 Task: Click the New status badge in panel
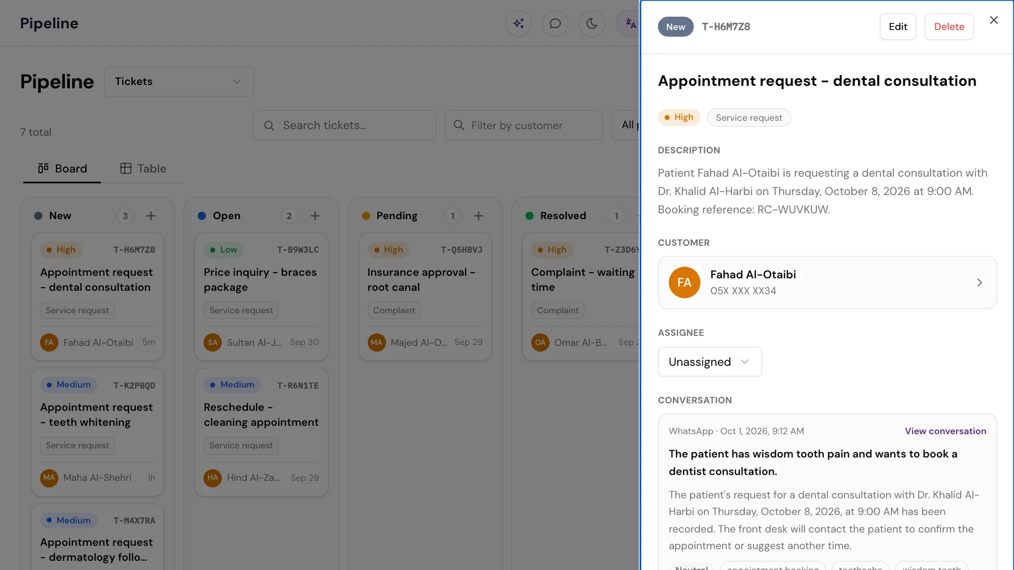[x=675, y=27]
